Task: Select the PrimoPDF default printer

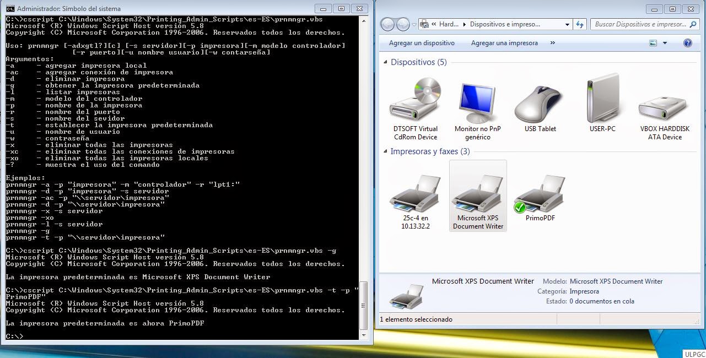Action: (540, 198)
